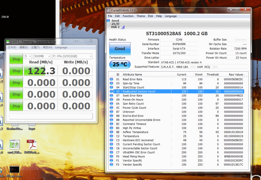Expand the F: drive selection dropdown
This screenshot has height=180, width=261.
pos(72,56)
